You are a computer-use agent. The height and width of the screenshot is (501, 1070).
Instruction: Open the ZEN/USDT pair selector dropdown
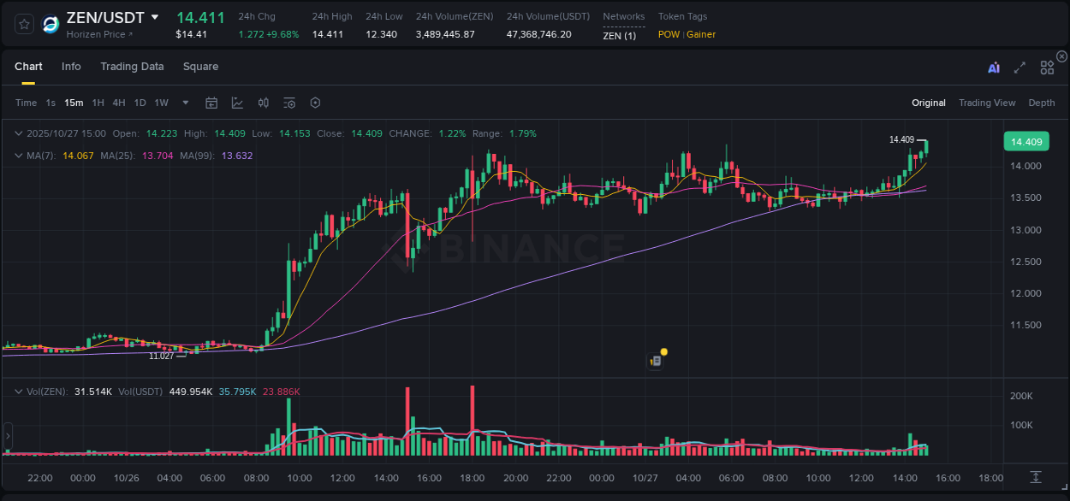point(154,16)
